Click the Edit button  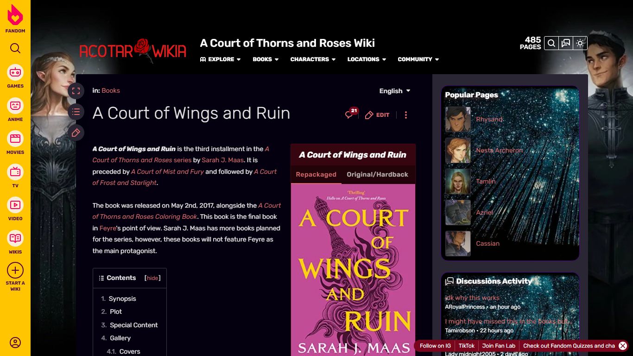click(377, 115)
